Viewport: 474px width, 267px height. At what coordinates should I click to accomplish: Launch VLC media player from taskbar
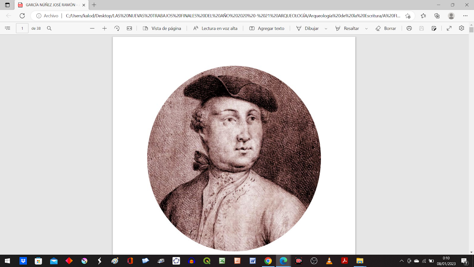coord(329,261)
